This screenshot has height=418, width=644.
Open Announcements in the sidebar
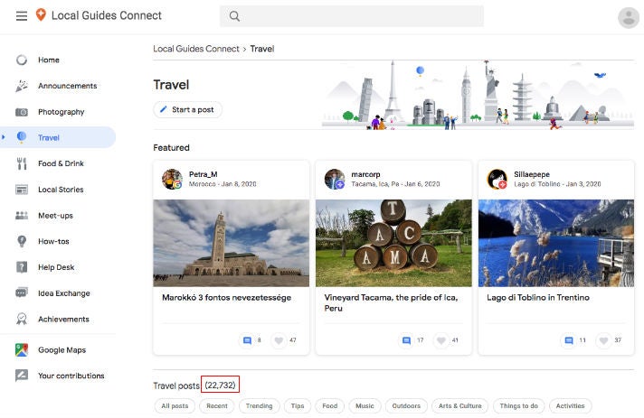click(67, 86)
